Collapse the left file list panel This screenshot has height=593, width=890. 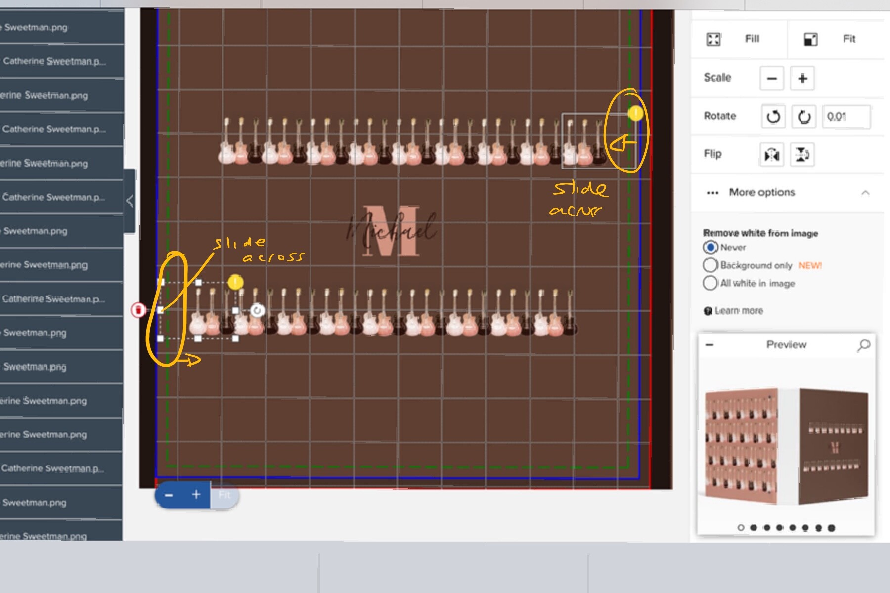pos(130,201)
